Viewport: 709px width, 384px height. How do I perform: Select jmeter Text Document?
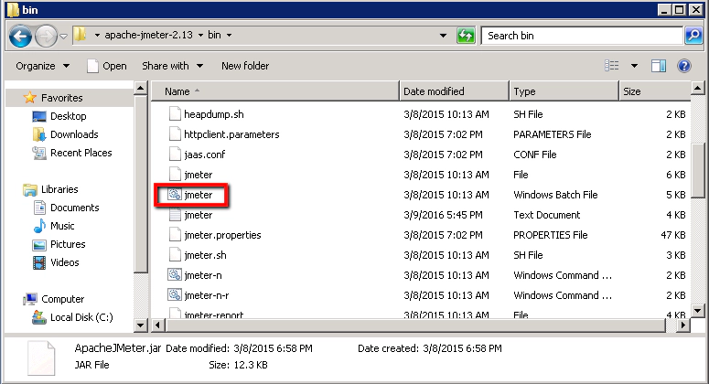click(198, 215)
